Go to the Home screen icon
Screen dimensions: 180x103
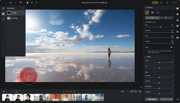coord(11,3)
